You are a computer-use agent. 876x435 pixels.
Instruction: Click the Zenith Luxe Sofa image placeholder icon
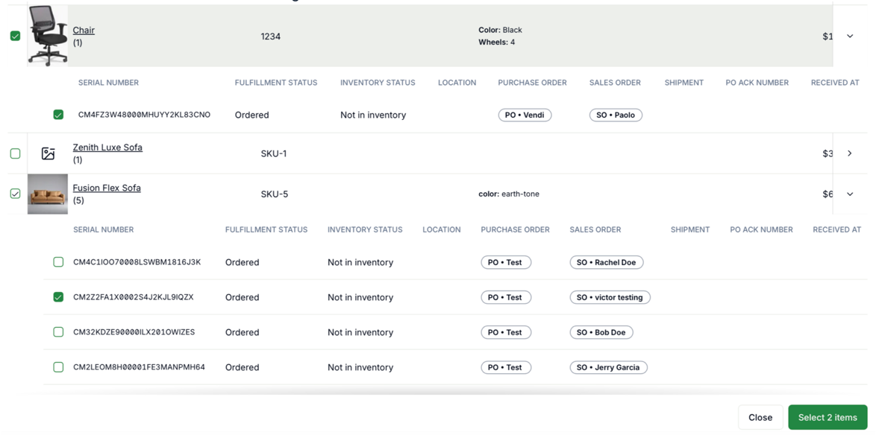48,153
